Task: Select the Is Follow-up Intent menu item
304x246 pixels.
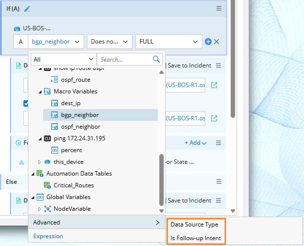Action: (x=195, y=238)
